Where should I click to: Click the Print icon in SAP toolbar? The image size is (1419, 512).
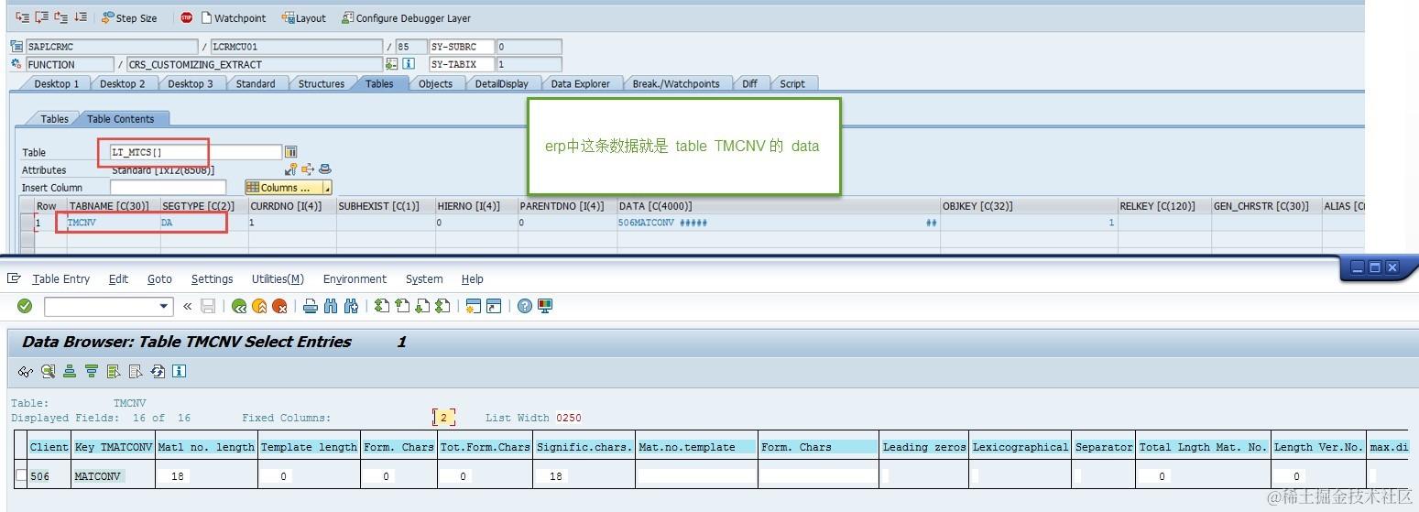pyautogui.click(x=311, y=306)
